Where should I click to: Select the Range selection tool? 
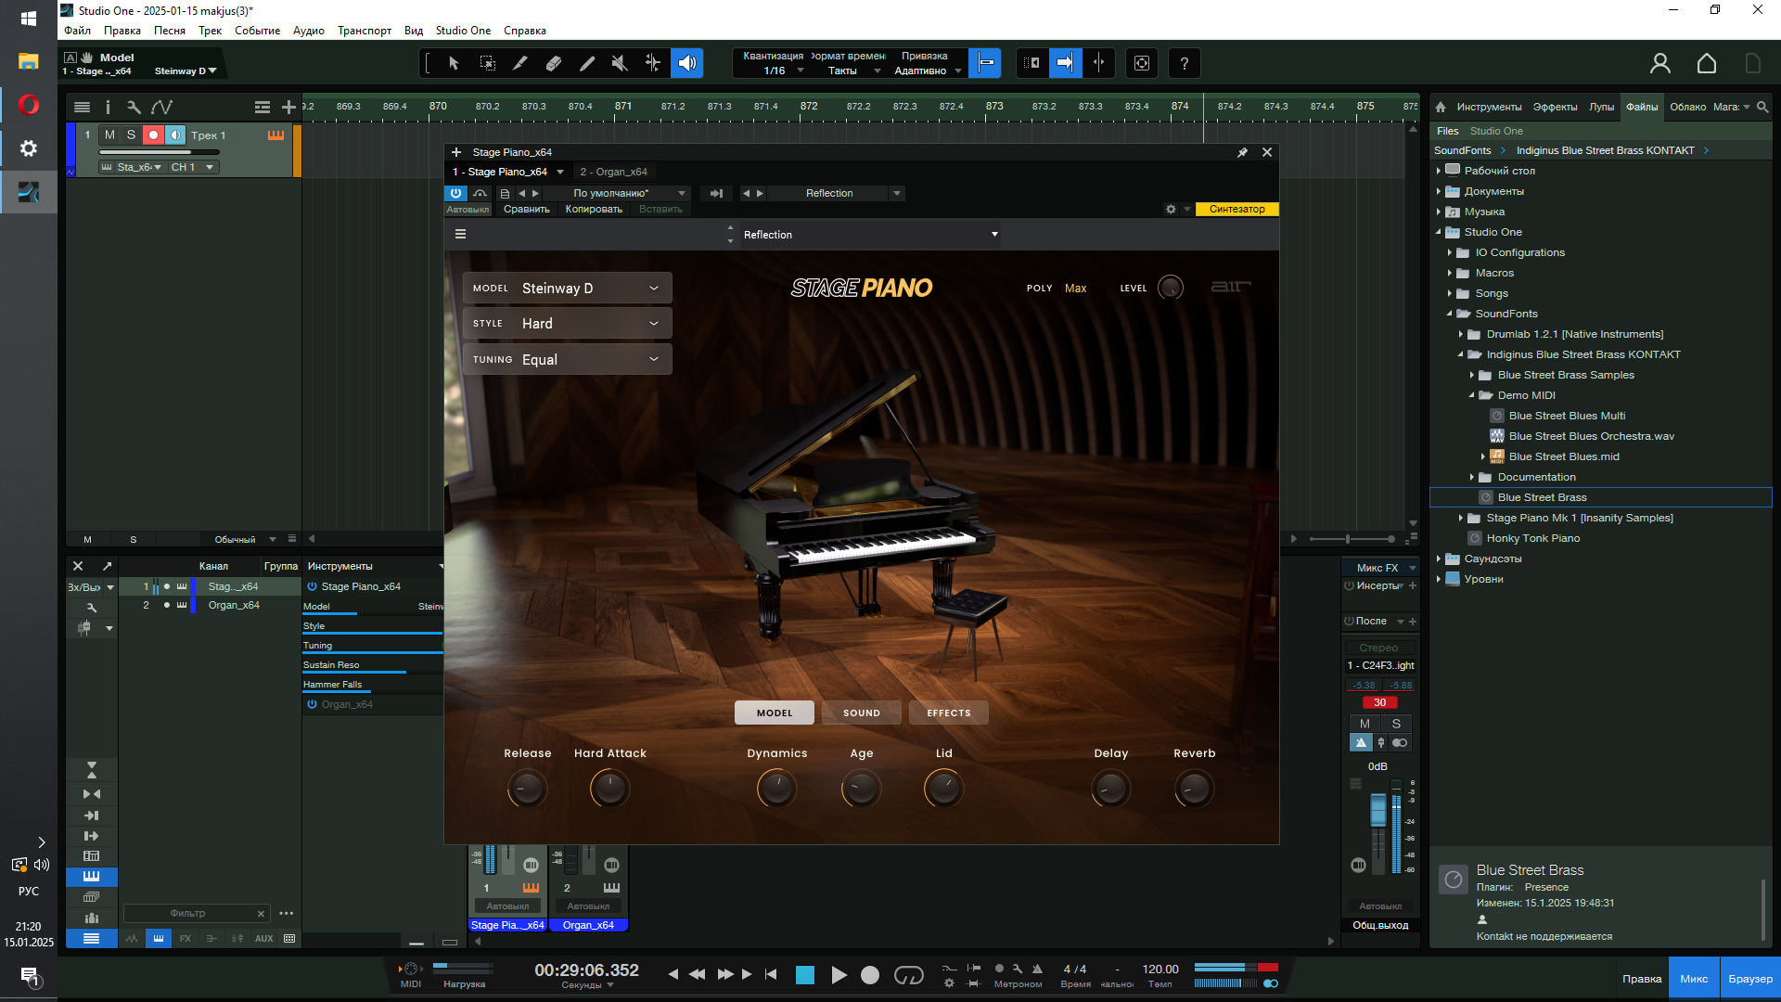[x=487, y=63]
